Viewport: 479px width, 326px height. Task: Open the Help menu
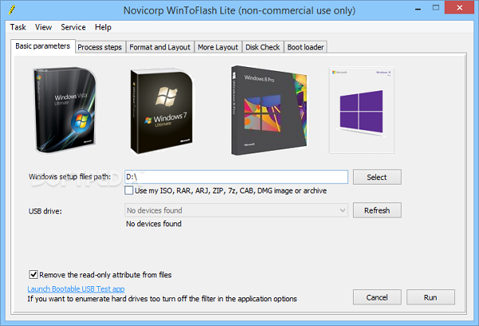[103, 27]
